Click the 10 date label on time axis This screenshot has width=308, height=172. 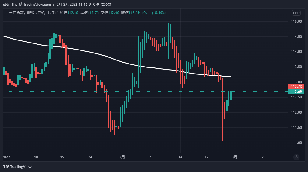[x=36, y=157]
